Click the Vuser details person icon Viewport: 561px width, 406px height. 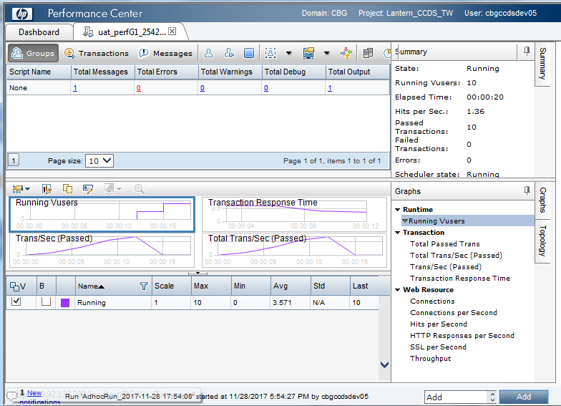point(209,53)
